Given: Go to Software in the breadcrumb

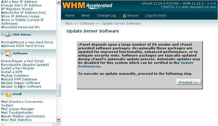Looking at the screenshot, I should click(87, 24).
